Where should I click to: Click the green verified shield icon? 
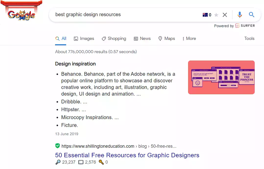[58, 146]
